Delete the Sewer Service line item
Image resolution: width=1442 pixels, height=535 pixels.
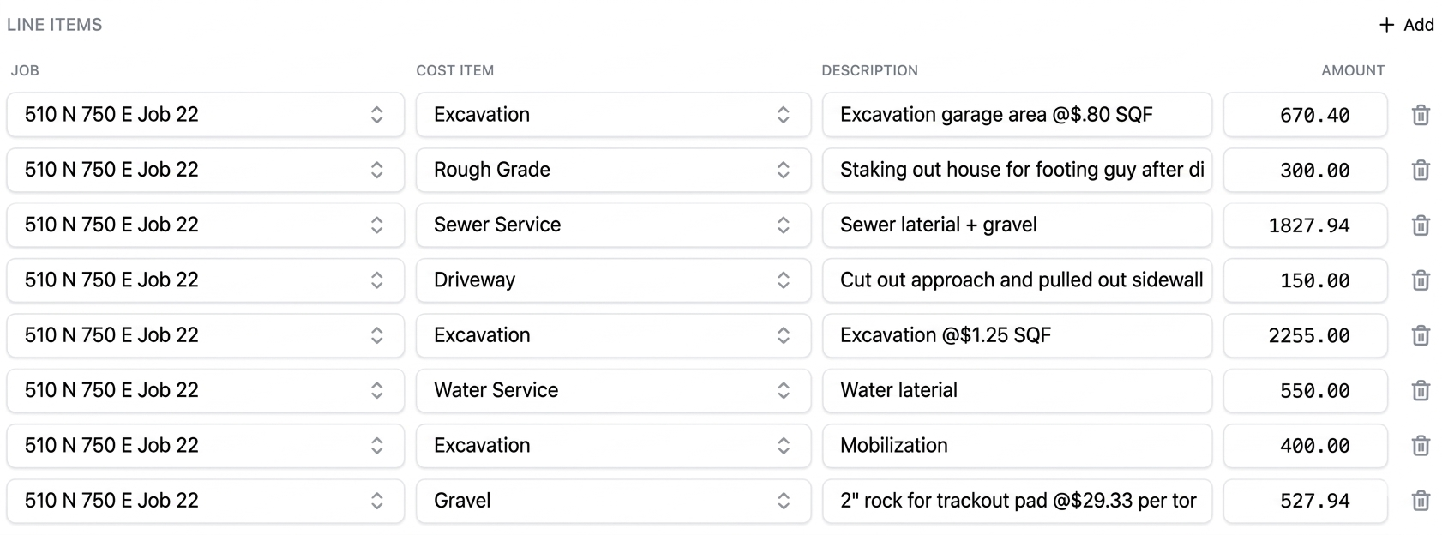(1420, 225)
